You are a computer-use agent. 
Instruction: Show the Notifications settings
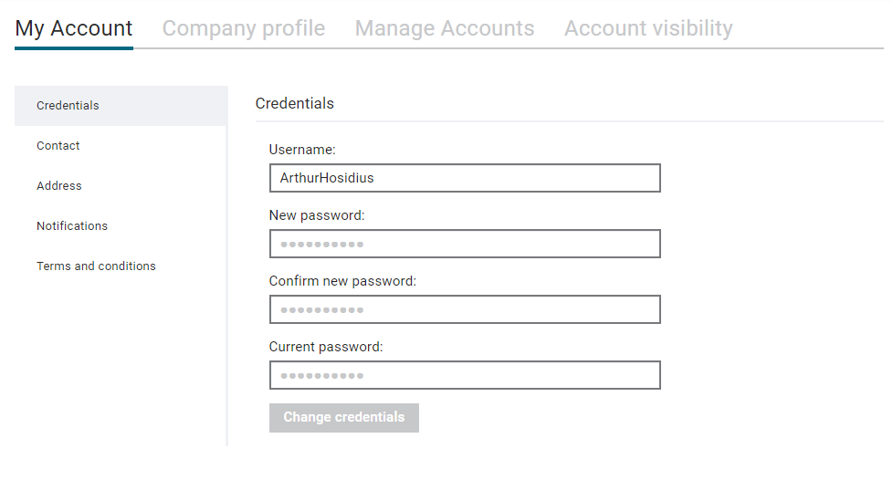[x=72, y=226]
